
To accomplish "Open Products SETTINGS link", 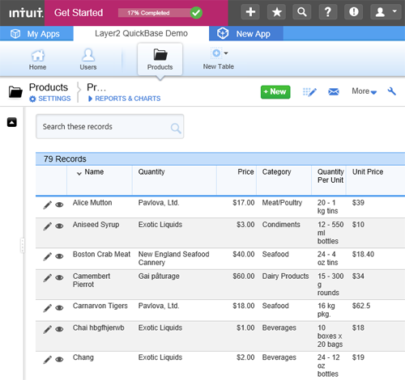I will click(x=50, y=99).
